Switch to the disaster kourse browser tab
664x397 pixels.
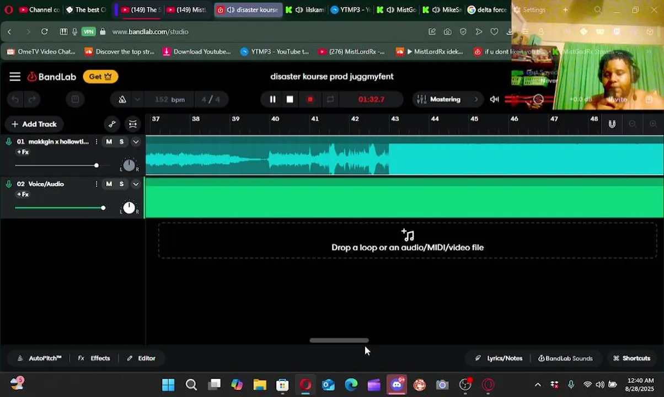tap(248, 10)
